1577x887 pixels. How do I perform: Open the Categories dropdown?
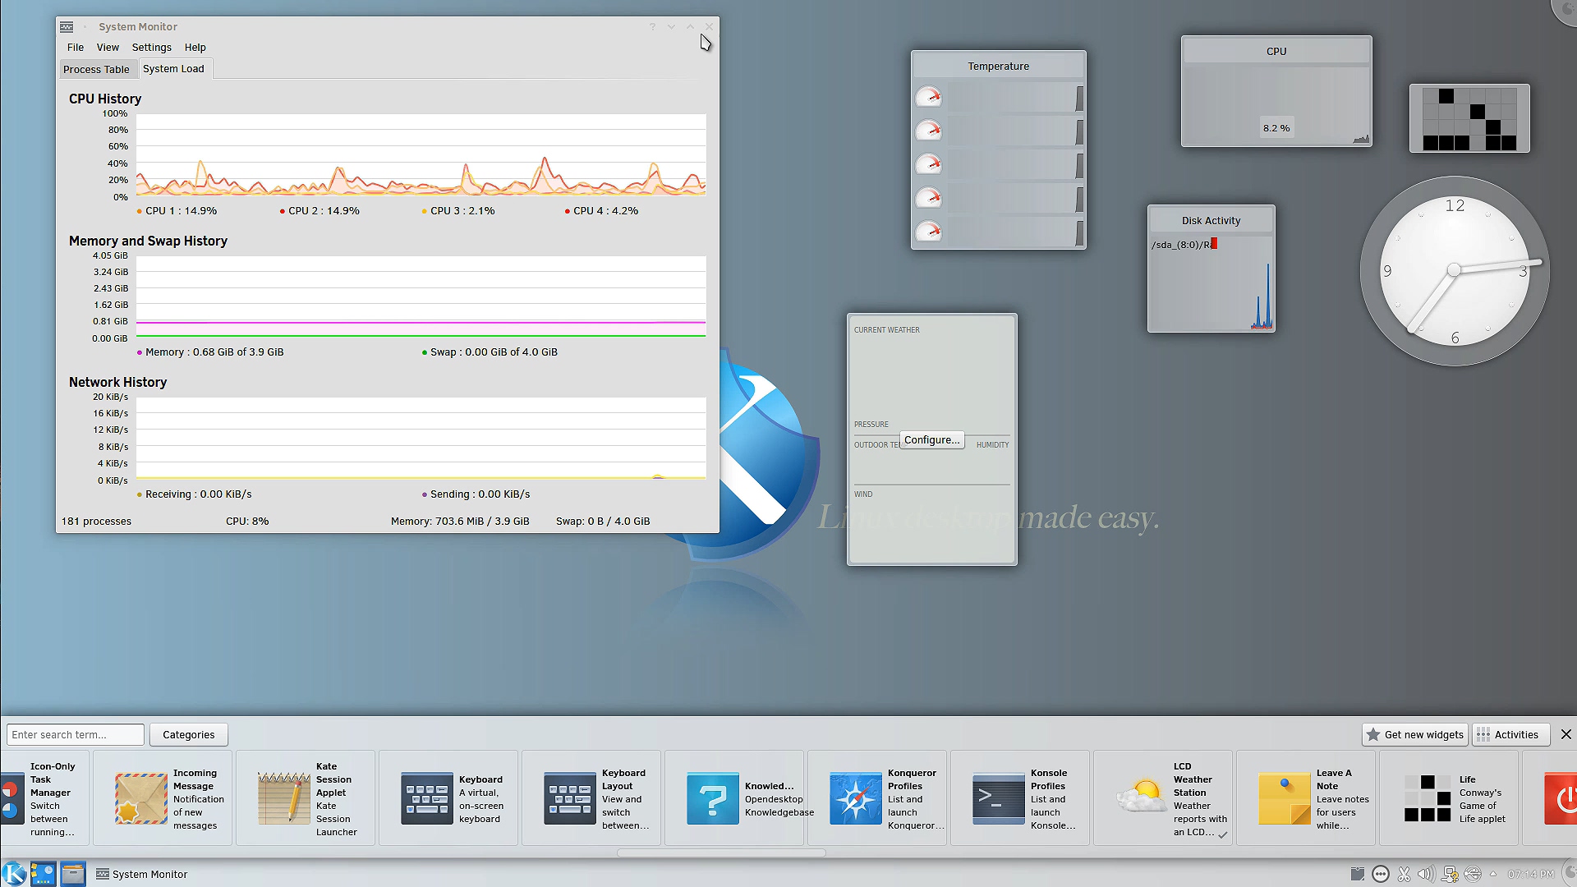pyautogui.click(x=189, y=735)
